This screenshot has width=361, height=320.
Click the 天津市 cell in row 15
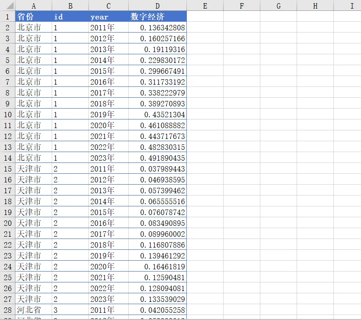[34, 169]
